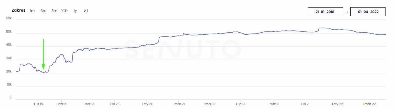Click the 1 sty 21 axis label

[147, 104]
